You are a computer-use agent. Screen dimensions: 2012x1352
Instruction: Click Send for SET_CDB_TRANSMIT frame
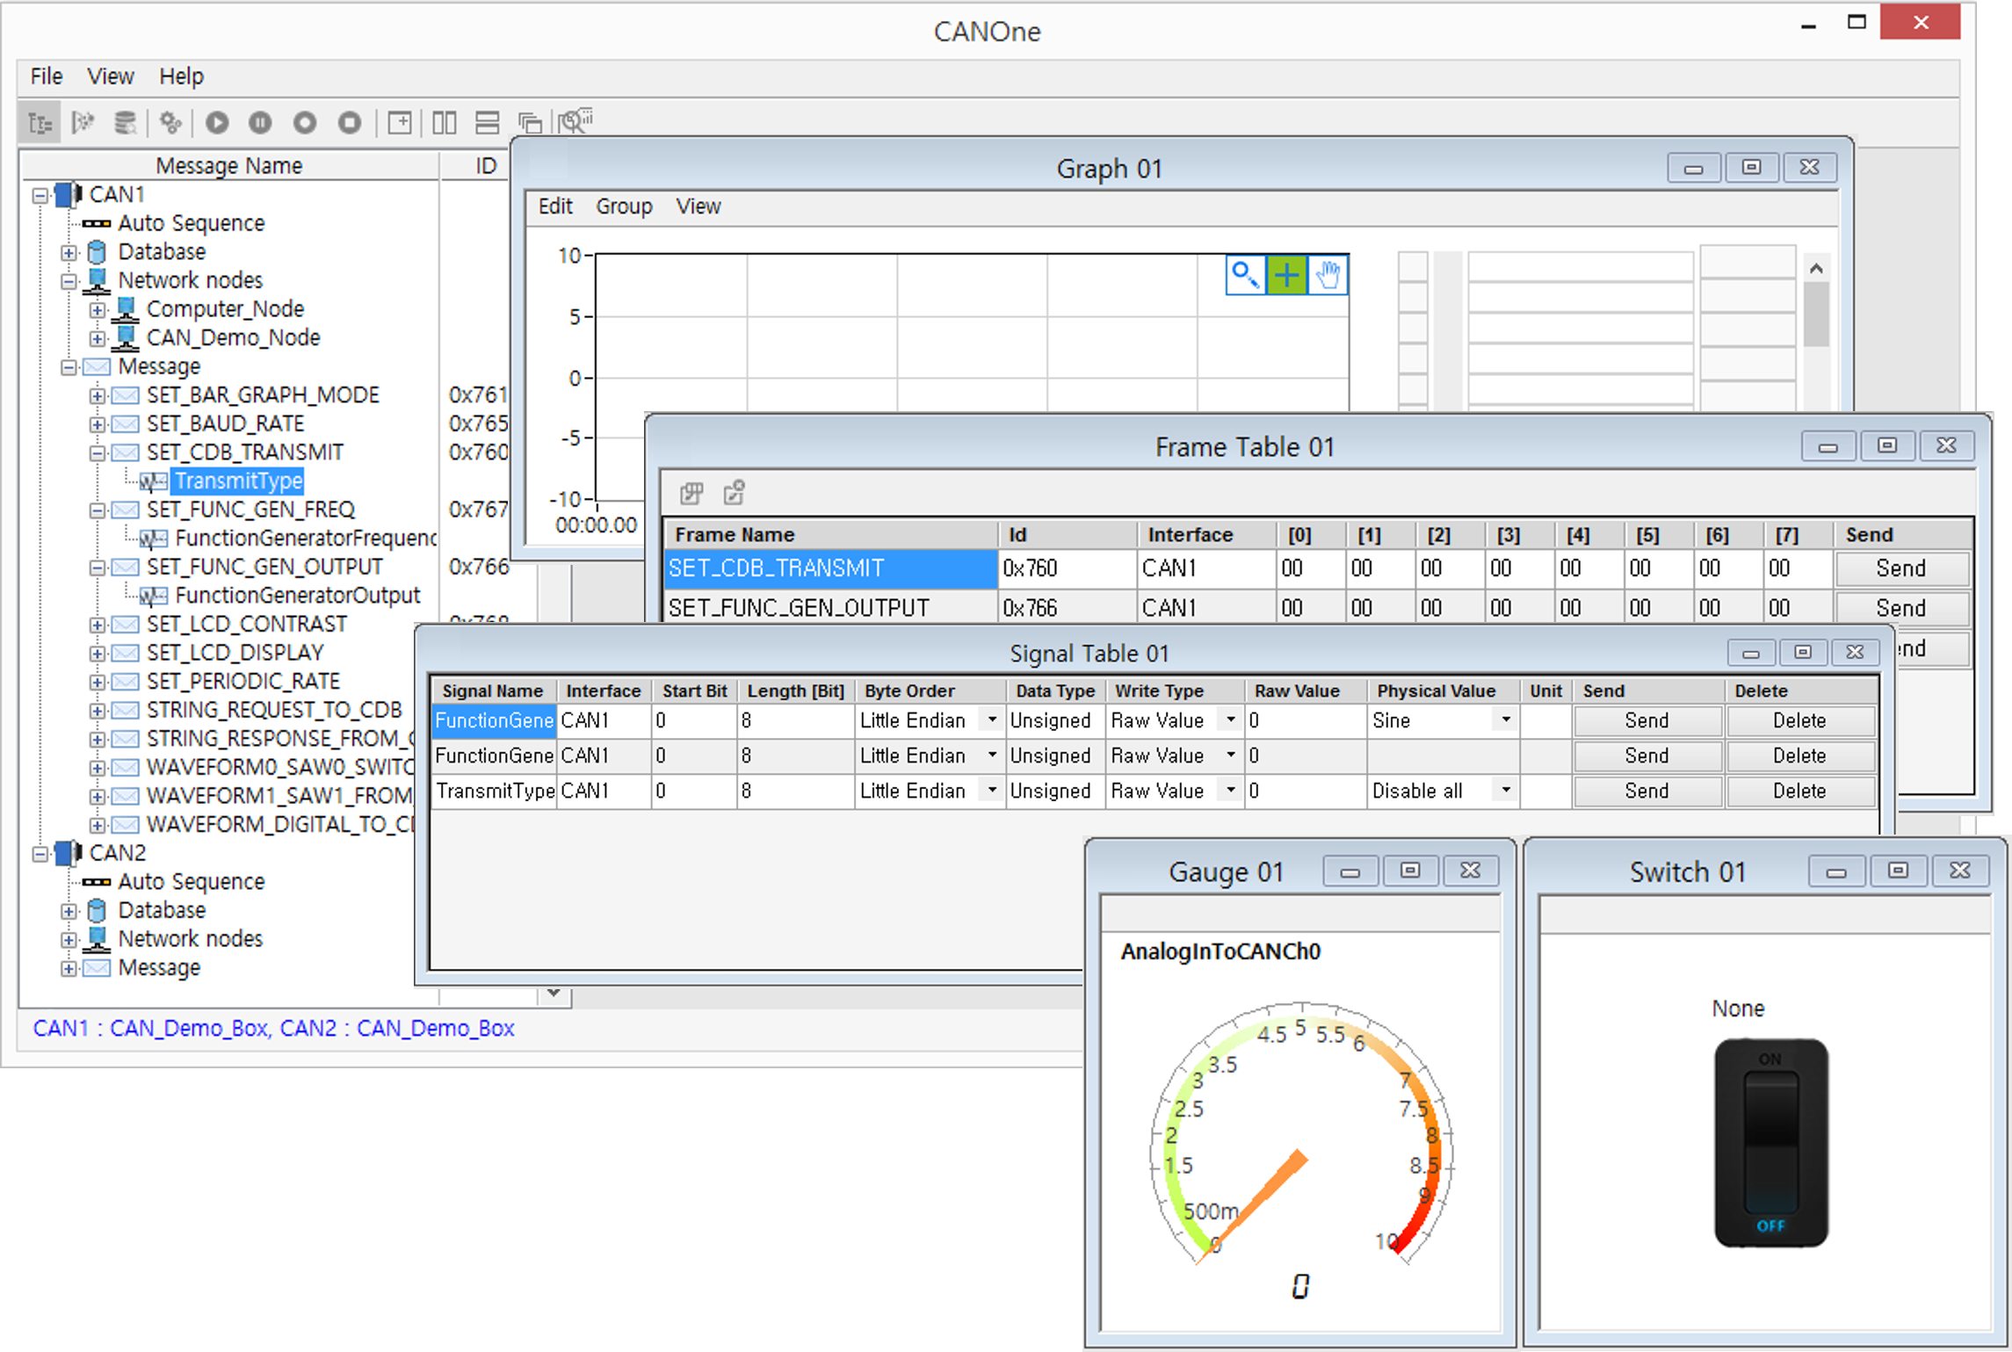click(1900, 568)
